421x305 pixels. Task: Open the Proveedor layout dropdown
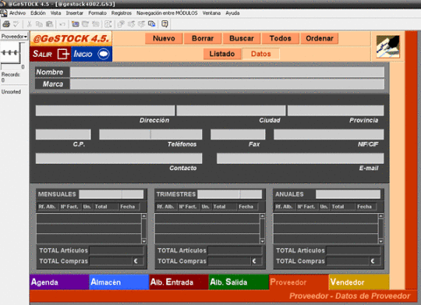[x=14, y=37]
